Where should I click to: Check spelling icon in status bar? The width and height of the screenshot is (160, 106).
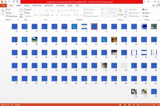[12, 105]
